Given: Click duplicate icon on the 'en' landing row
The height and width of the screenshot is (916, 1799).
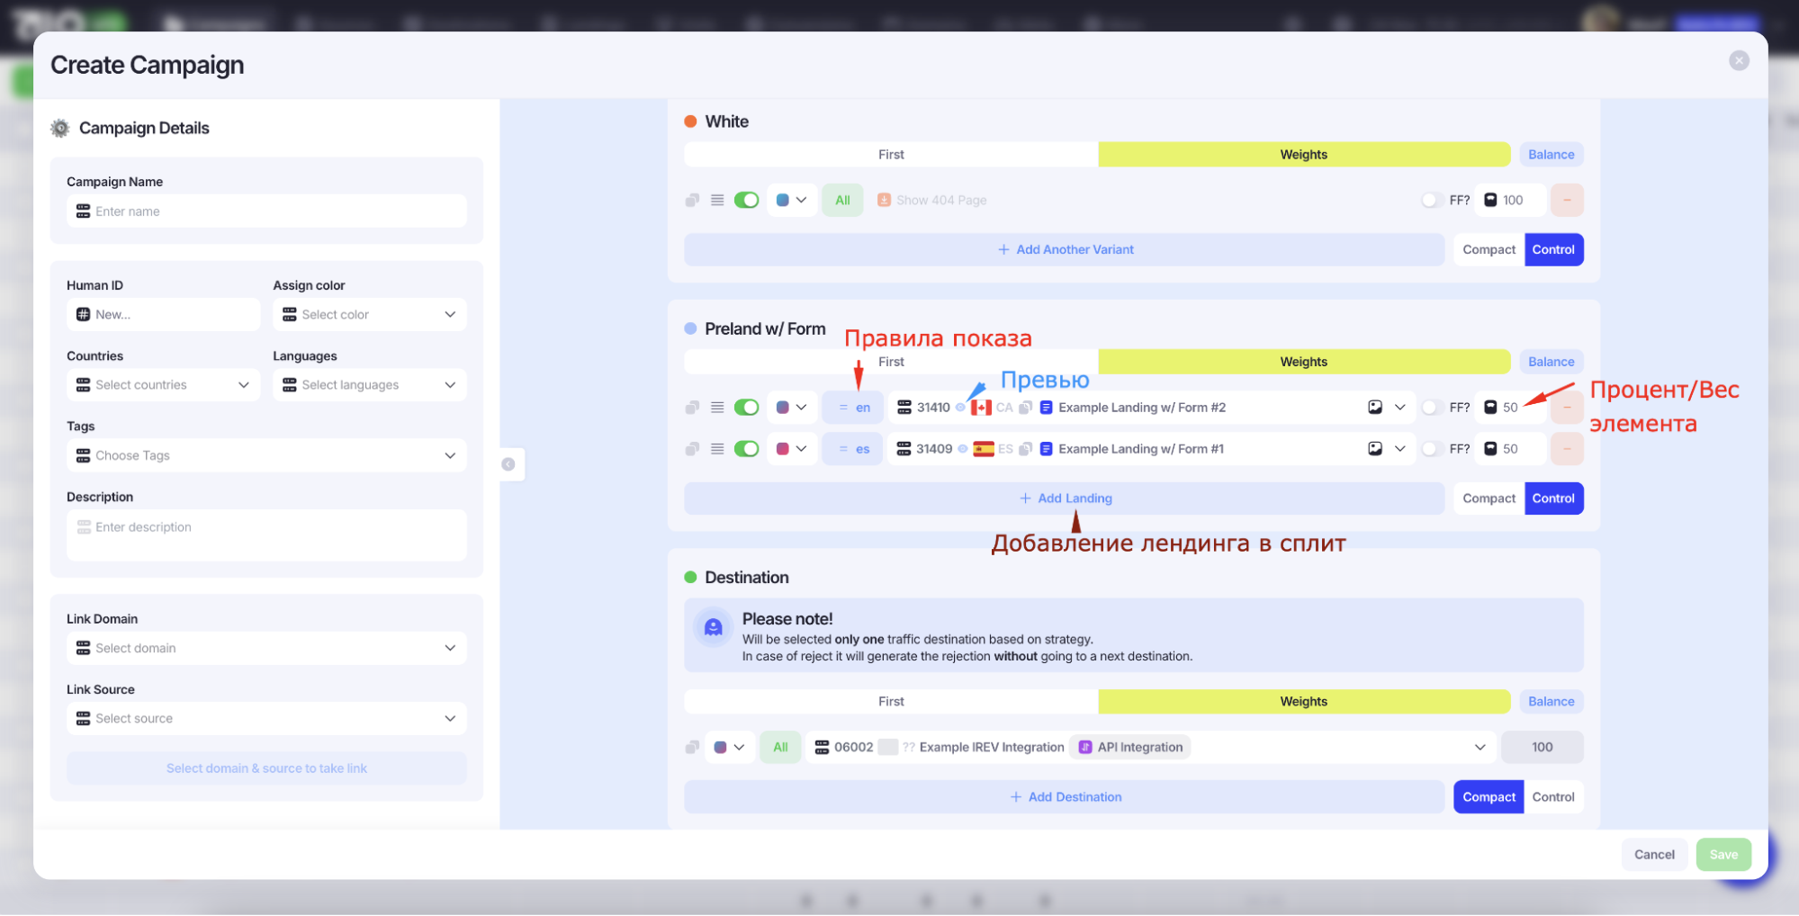Looking at the screenshot, I should click(x=692, y=408).
